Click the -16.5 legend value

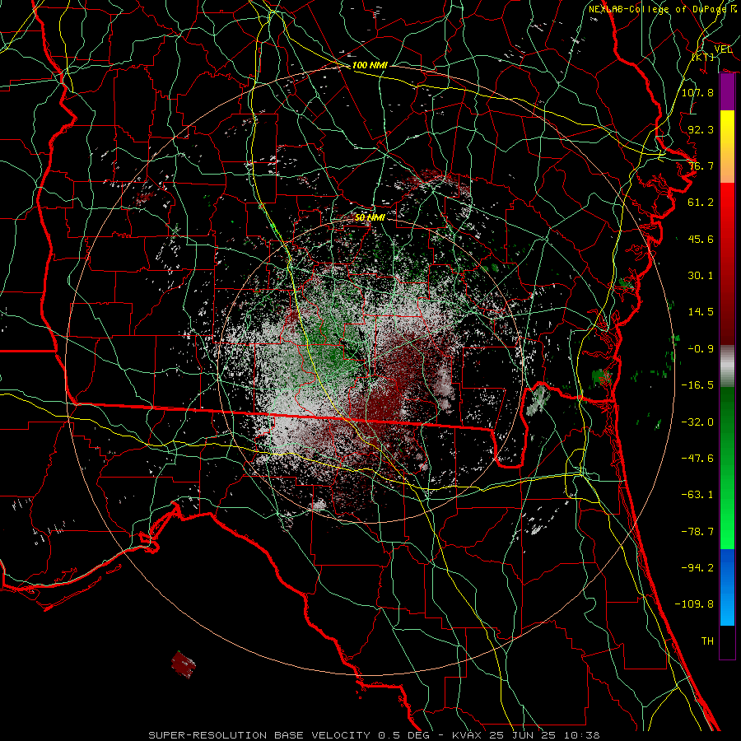[697, 385]
